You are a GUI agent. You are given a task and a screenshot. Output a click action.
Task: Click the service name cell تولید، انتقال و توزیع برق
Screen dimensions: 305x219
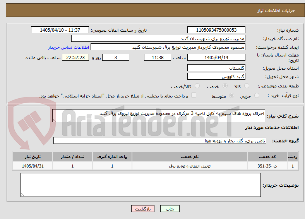tap(190, 166)
